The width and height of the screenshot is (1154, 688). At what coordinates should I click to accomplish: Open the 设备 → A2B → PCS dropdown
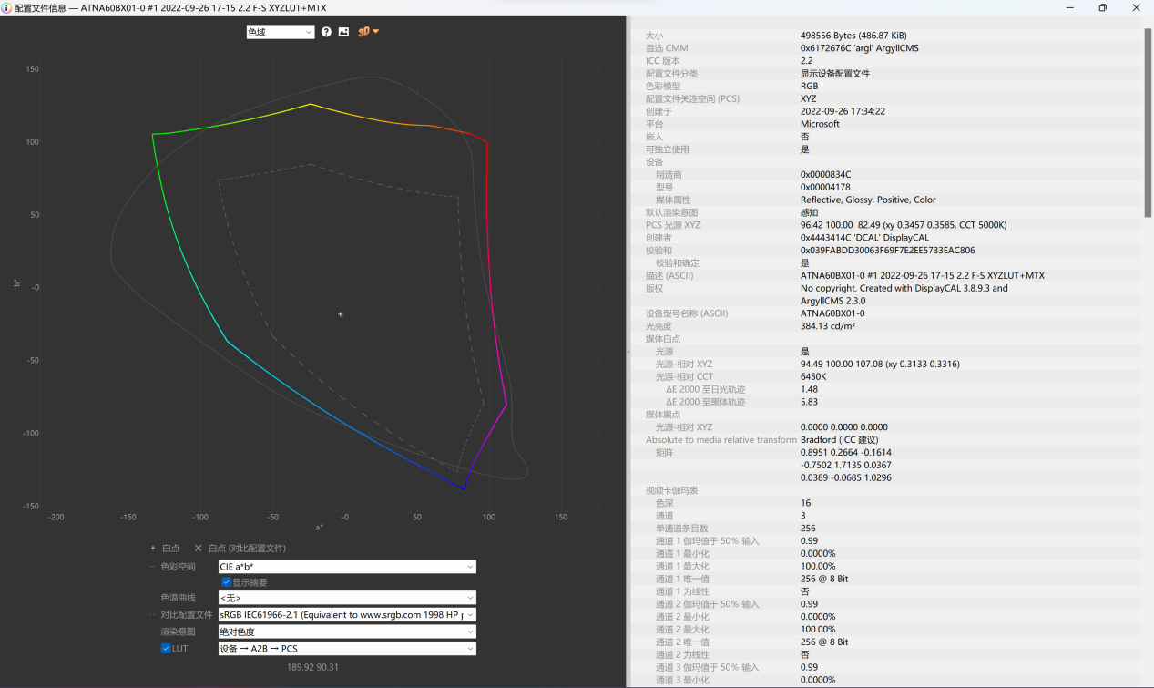(346, 649)
